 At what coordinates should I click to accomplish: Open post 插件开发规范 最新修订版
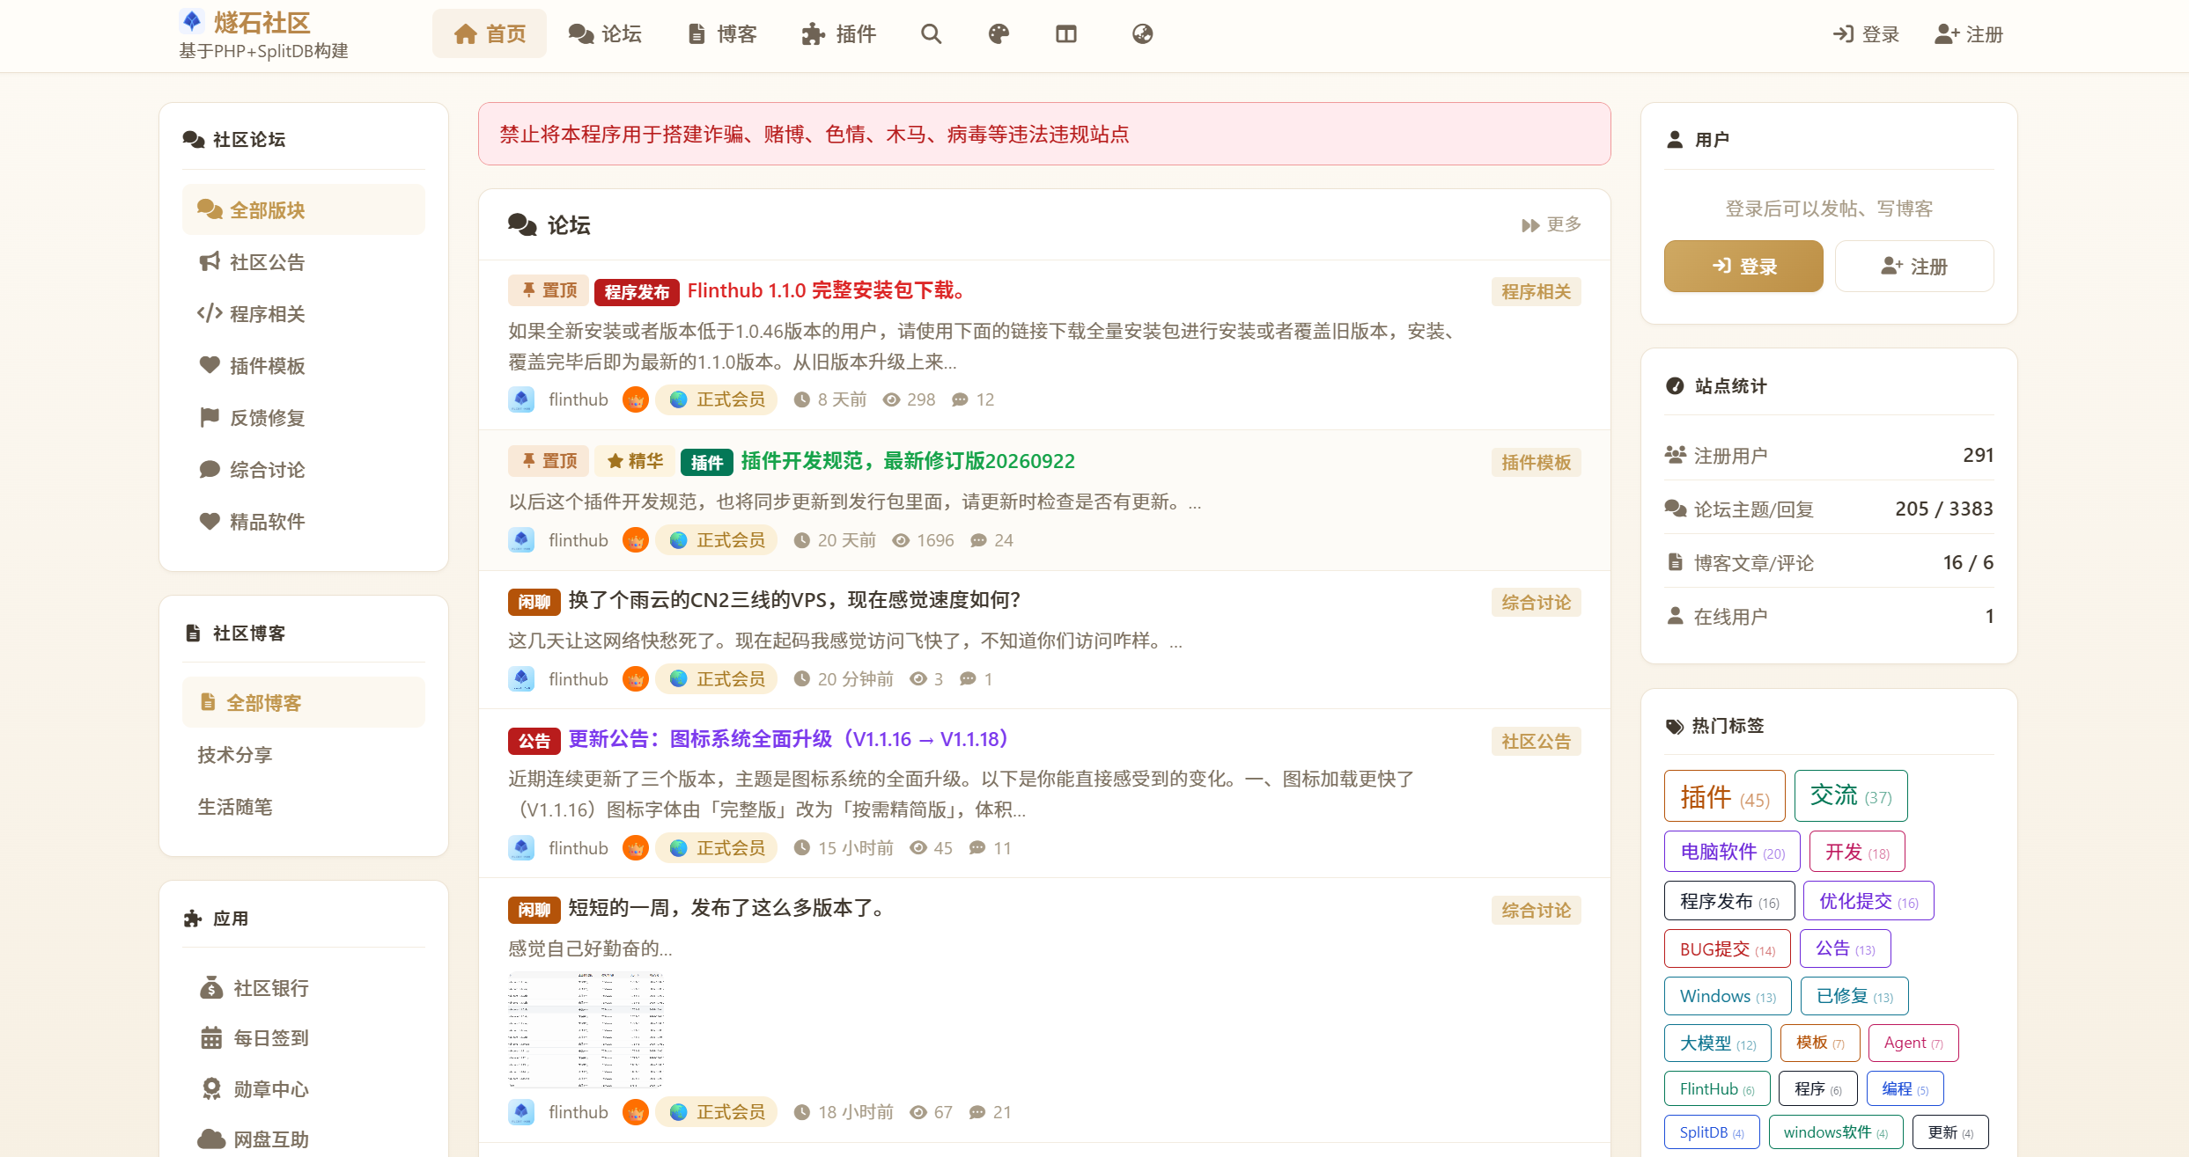pos(908,461)
